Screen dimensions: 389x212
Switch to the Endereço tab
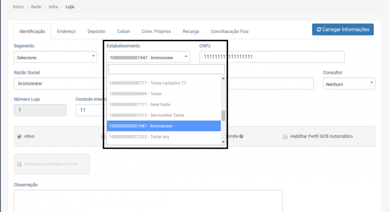(66, 31)
